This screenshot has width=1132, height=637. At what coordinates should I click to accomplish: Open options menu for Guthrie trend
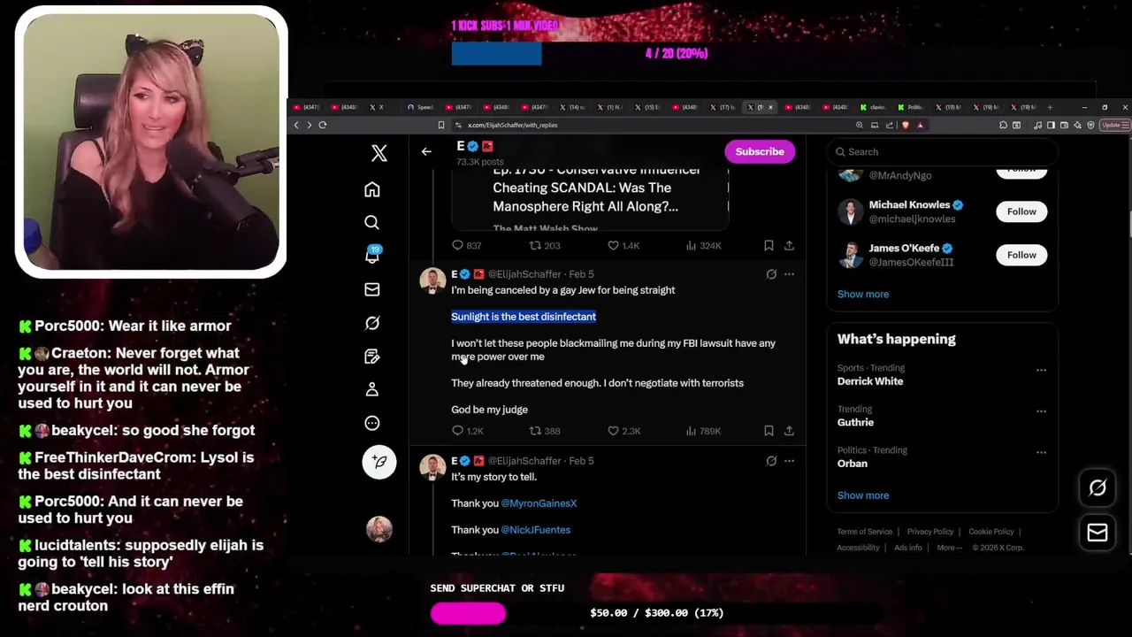coord(1041,411)
